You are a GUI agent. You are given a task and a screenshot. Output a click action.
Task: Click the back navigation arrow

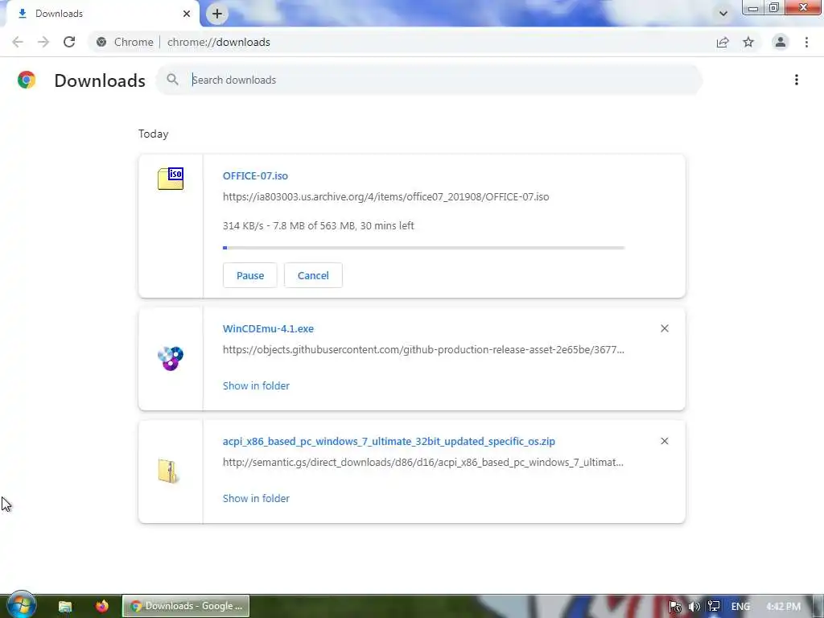tap(18, 42)
